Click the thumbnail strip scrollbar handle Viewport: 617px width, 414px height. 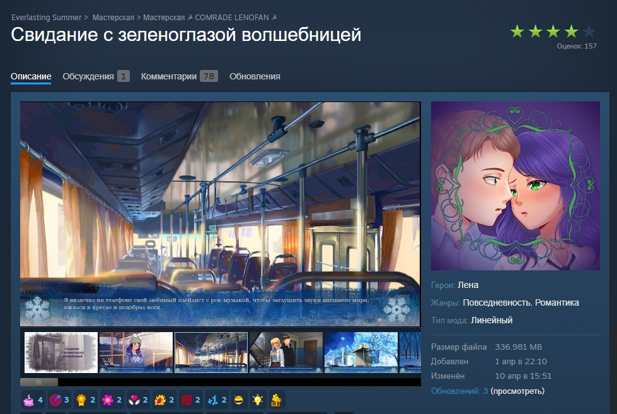(39, 382)
